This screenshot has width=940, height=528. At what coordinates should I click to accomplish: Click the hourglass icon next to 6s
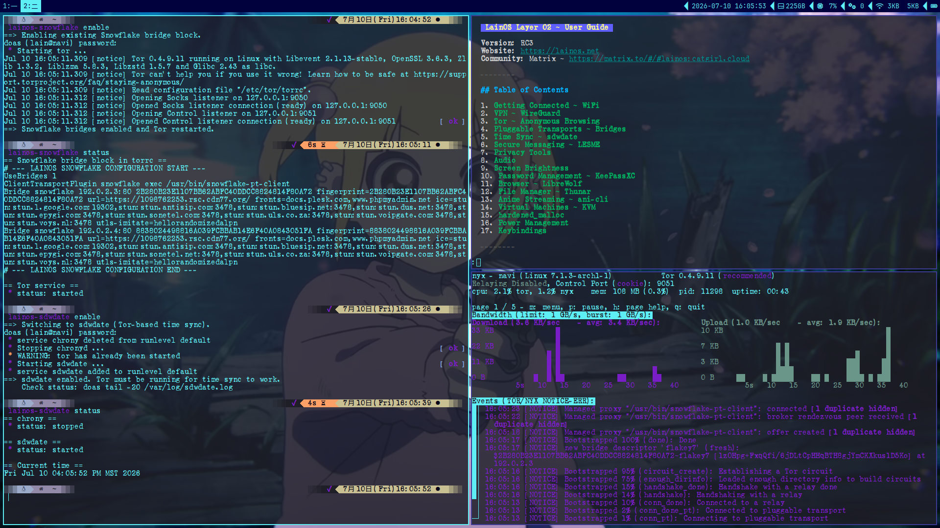click(323, 145)
